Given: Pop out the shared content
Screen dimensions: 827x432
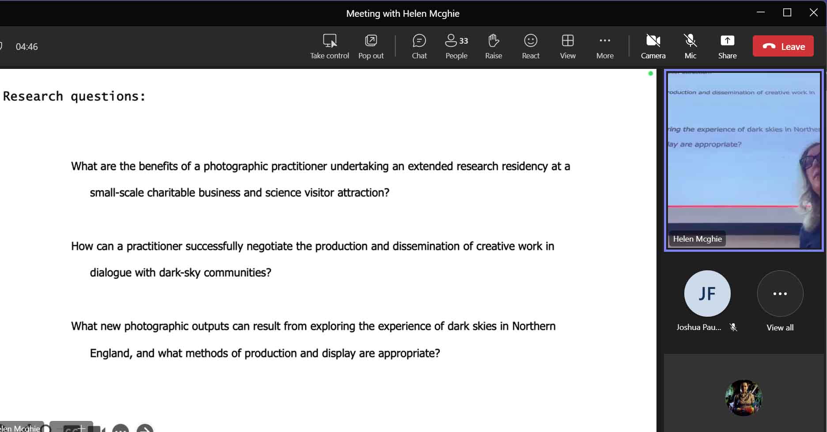Looking at the screenshot, I should 371,46.
